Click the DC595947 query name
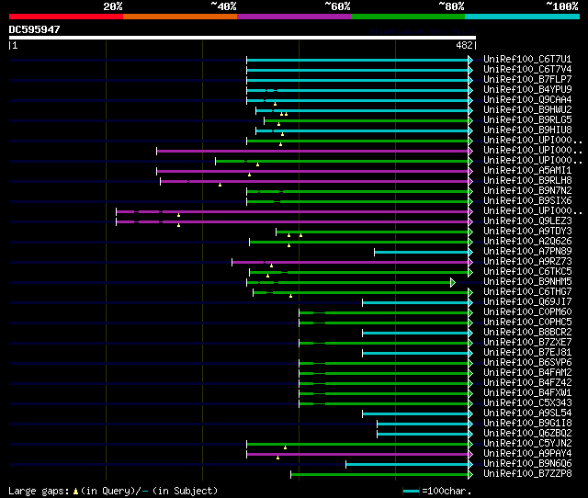This screenshot has width=588, height=498. [34, 29]
